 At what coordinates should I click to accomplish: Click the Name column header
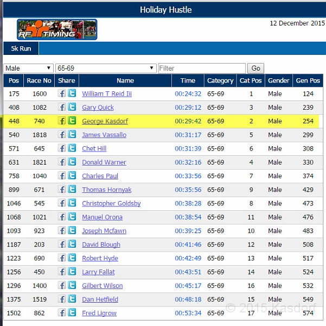[x=125, y=80]
